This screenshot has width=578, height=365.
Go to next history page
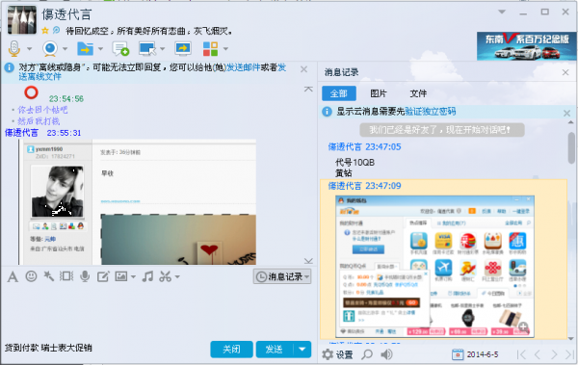pos(554,354)
